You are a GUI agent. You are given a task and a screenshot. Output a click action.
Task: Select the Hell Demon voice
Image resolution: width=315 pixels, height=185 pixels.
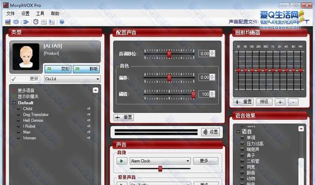(x=33, y=120)
